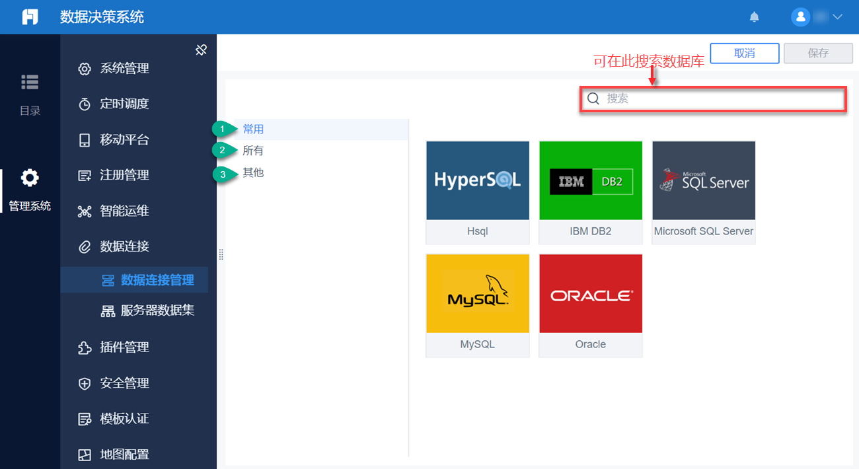859x469 pixels.
Task: Click the 取消 button
Action: click(x=745, y=54)
